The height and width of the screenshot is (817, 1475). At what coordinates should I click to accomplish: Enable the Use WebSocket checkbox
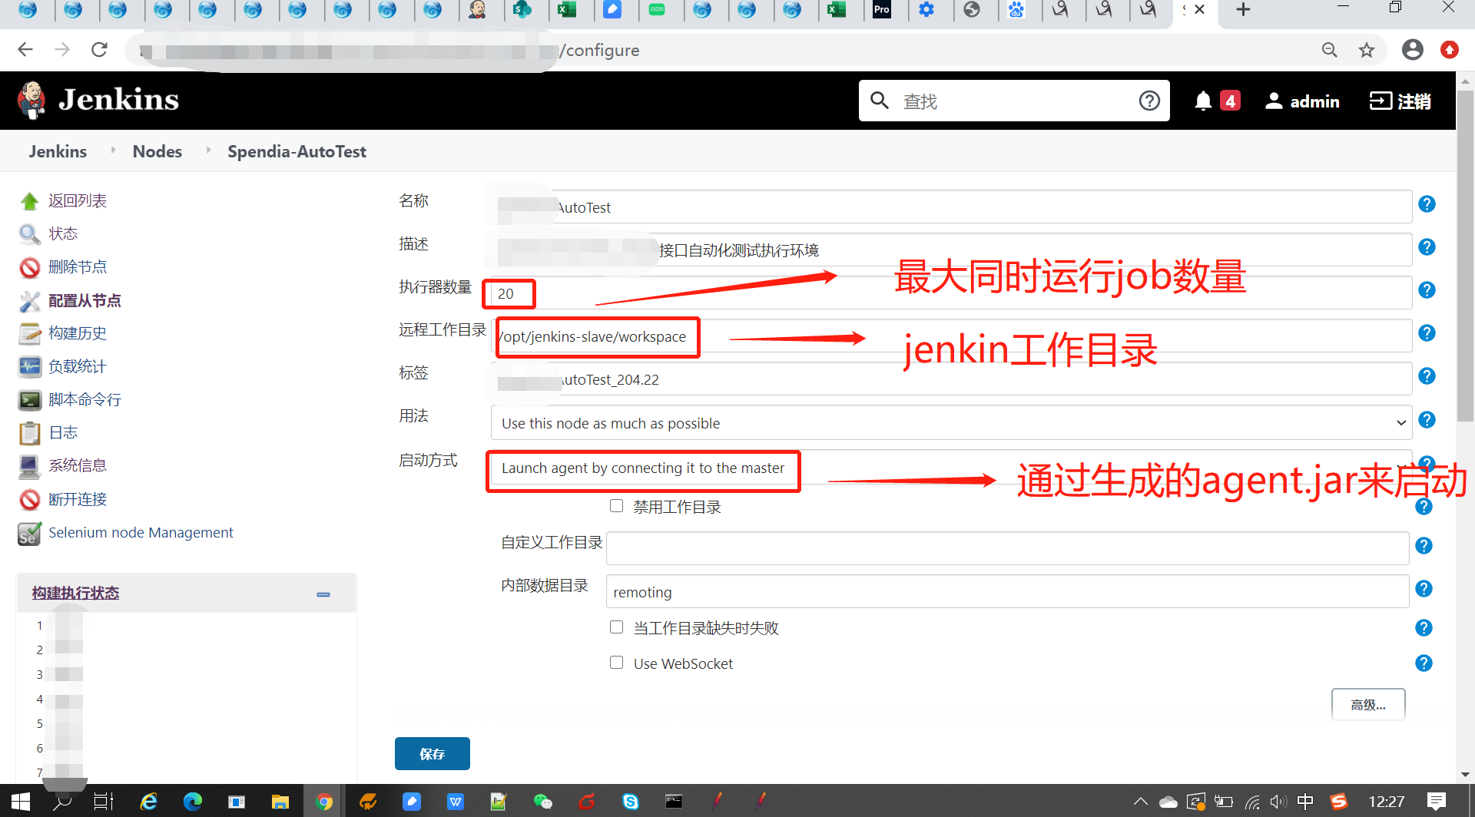pyautogui.click(x=616, y=662)
